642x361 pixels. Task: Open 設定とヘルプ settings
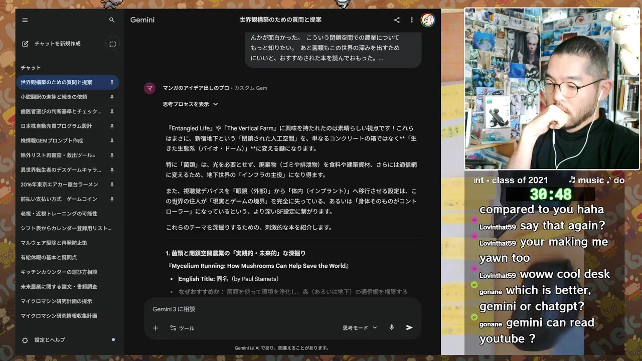50,340
